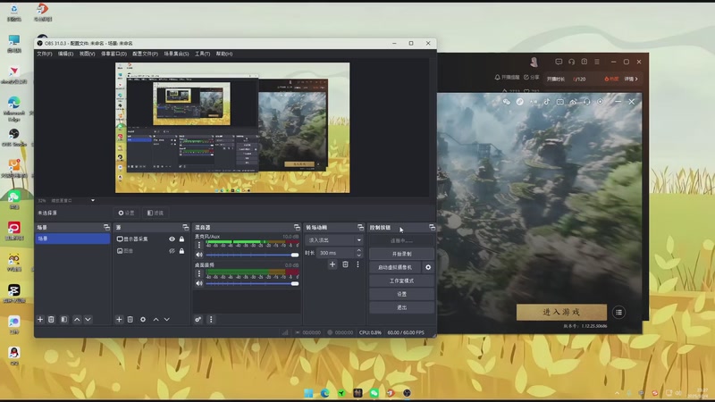
Task: Move the scene down with the arrow
Action: [88, 320]
